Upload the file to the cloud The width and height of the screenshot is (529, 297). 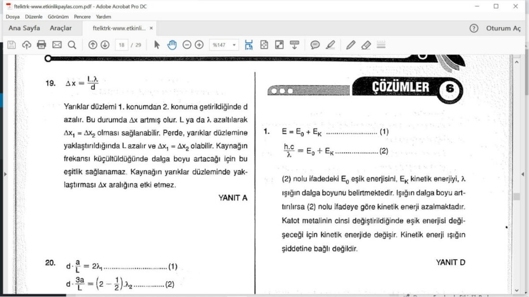(x=26, y=45)
